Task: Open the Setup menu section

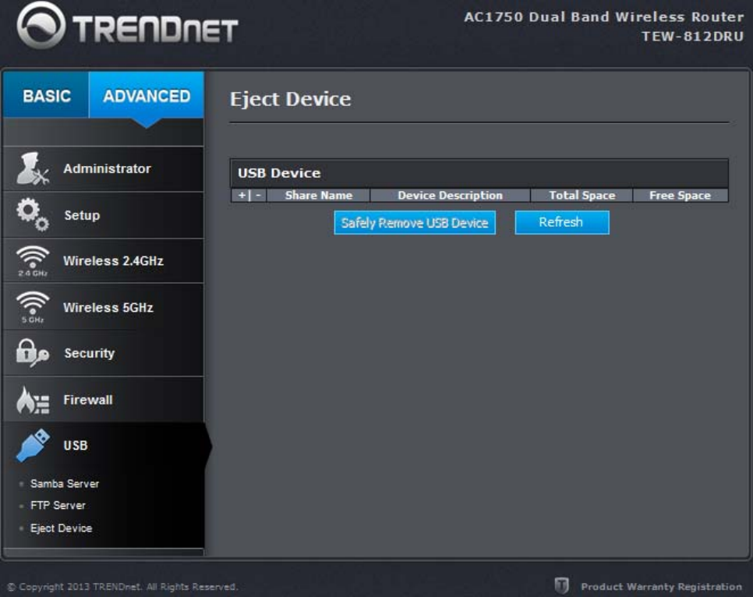Action: tap(104, 215)
